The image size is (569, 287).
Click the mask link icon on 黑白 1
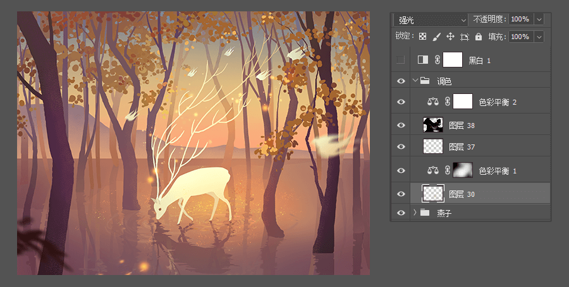tap(437, 60)
